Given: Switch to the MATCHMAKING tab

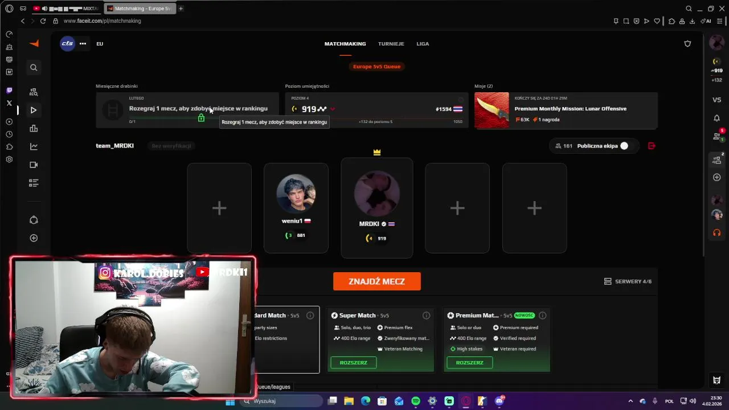Looking at the screenshot, I should tap(345, 44).
